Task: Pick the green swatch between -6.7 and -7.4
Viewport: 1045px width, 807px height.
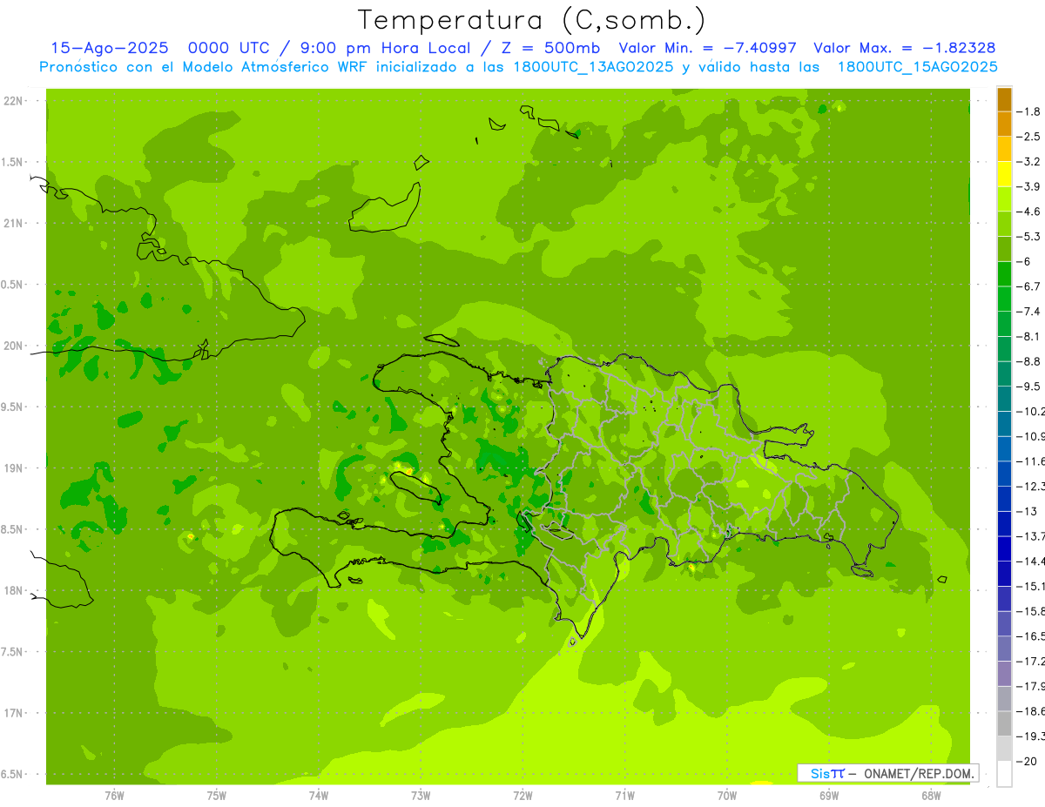Action: [1004, 299]
